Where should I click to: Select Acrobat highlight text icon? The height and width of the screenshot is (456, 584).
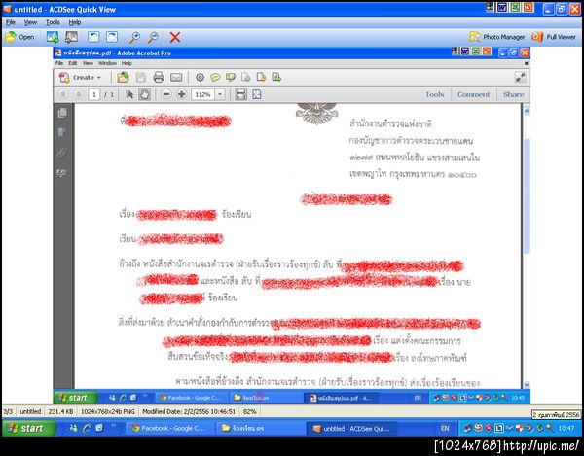coord(231,78)
